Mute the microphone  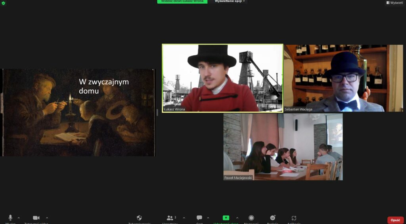pos(10,218)
